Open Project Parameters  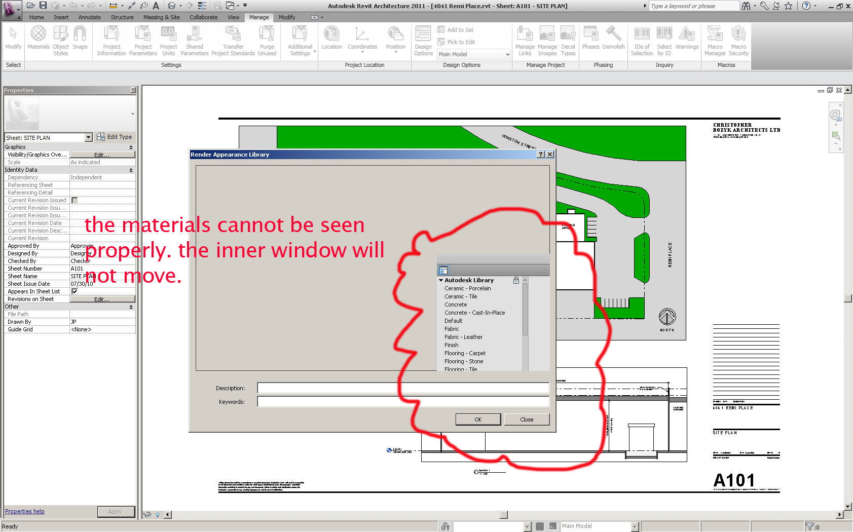click(143, 41)
